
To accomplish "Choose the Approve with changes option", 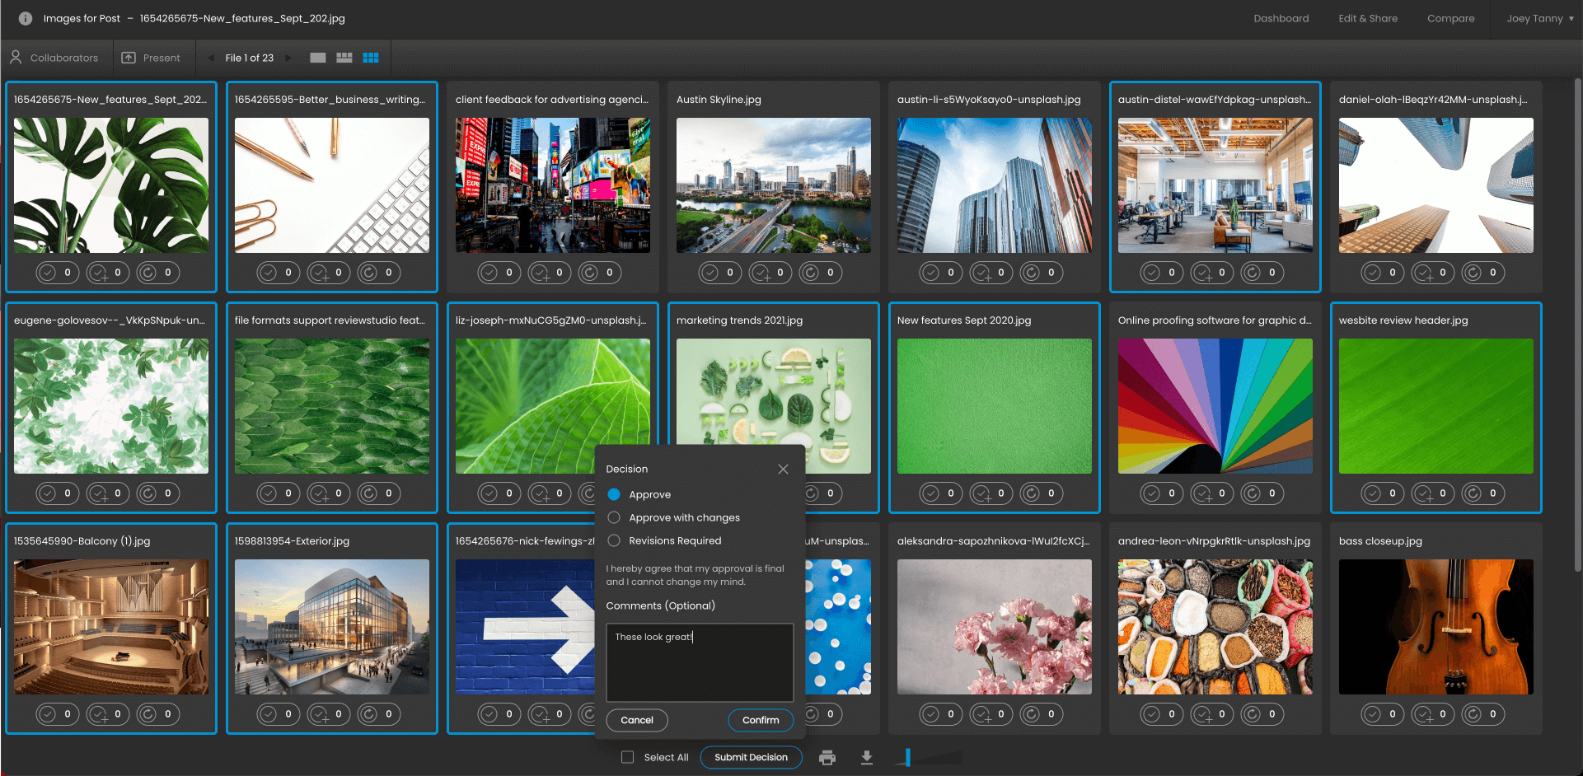I will (x=614, y=517).
